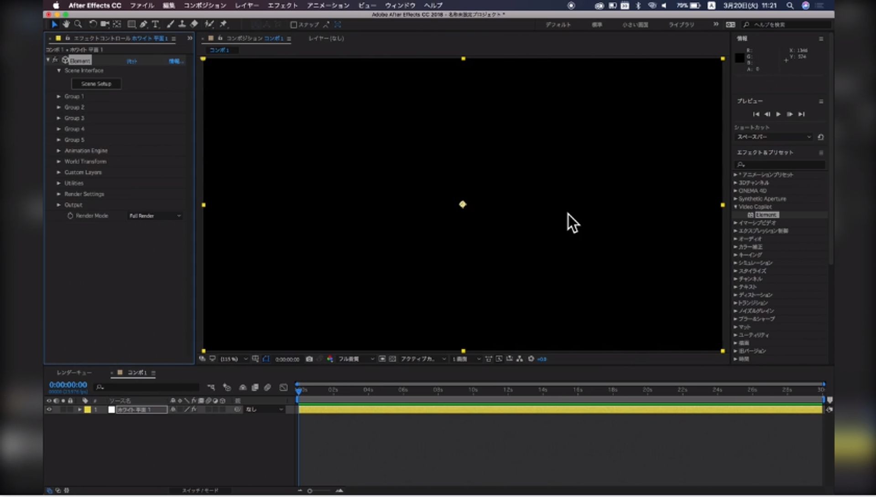Play the preview in the Preview panel
This screenshot has height=497, width=876.
pyautogui.click(x=779, y=115)
